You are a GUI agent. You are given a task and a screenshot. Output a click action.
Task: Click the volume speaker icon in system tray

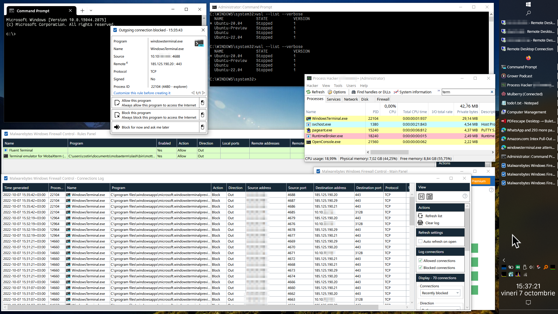click(x=532, y=267)
